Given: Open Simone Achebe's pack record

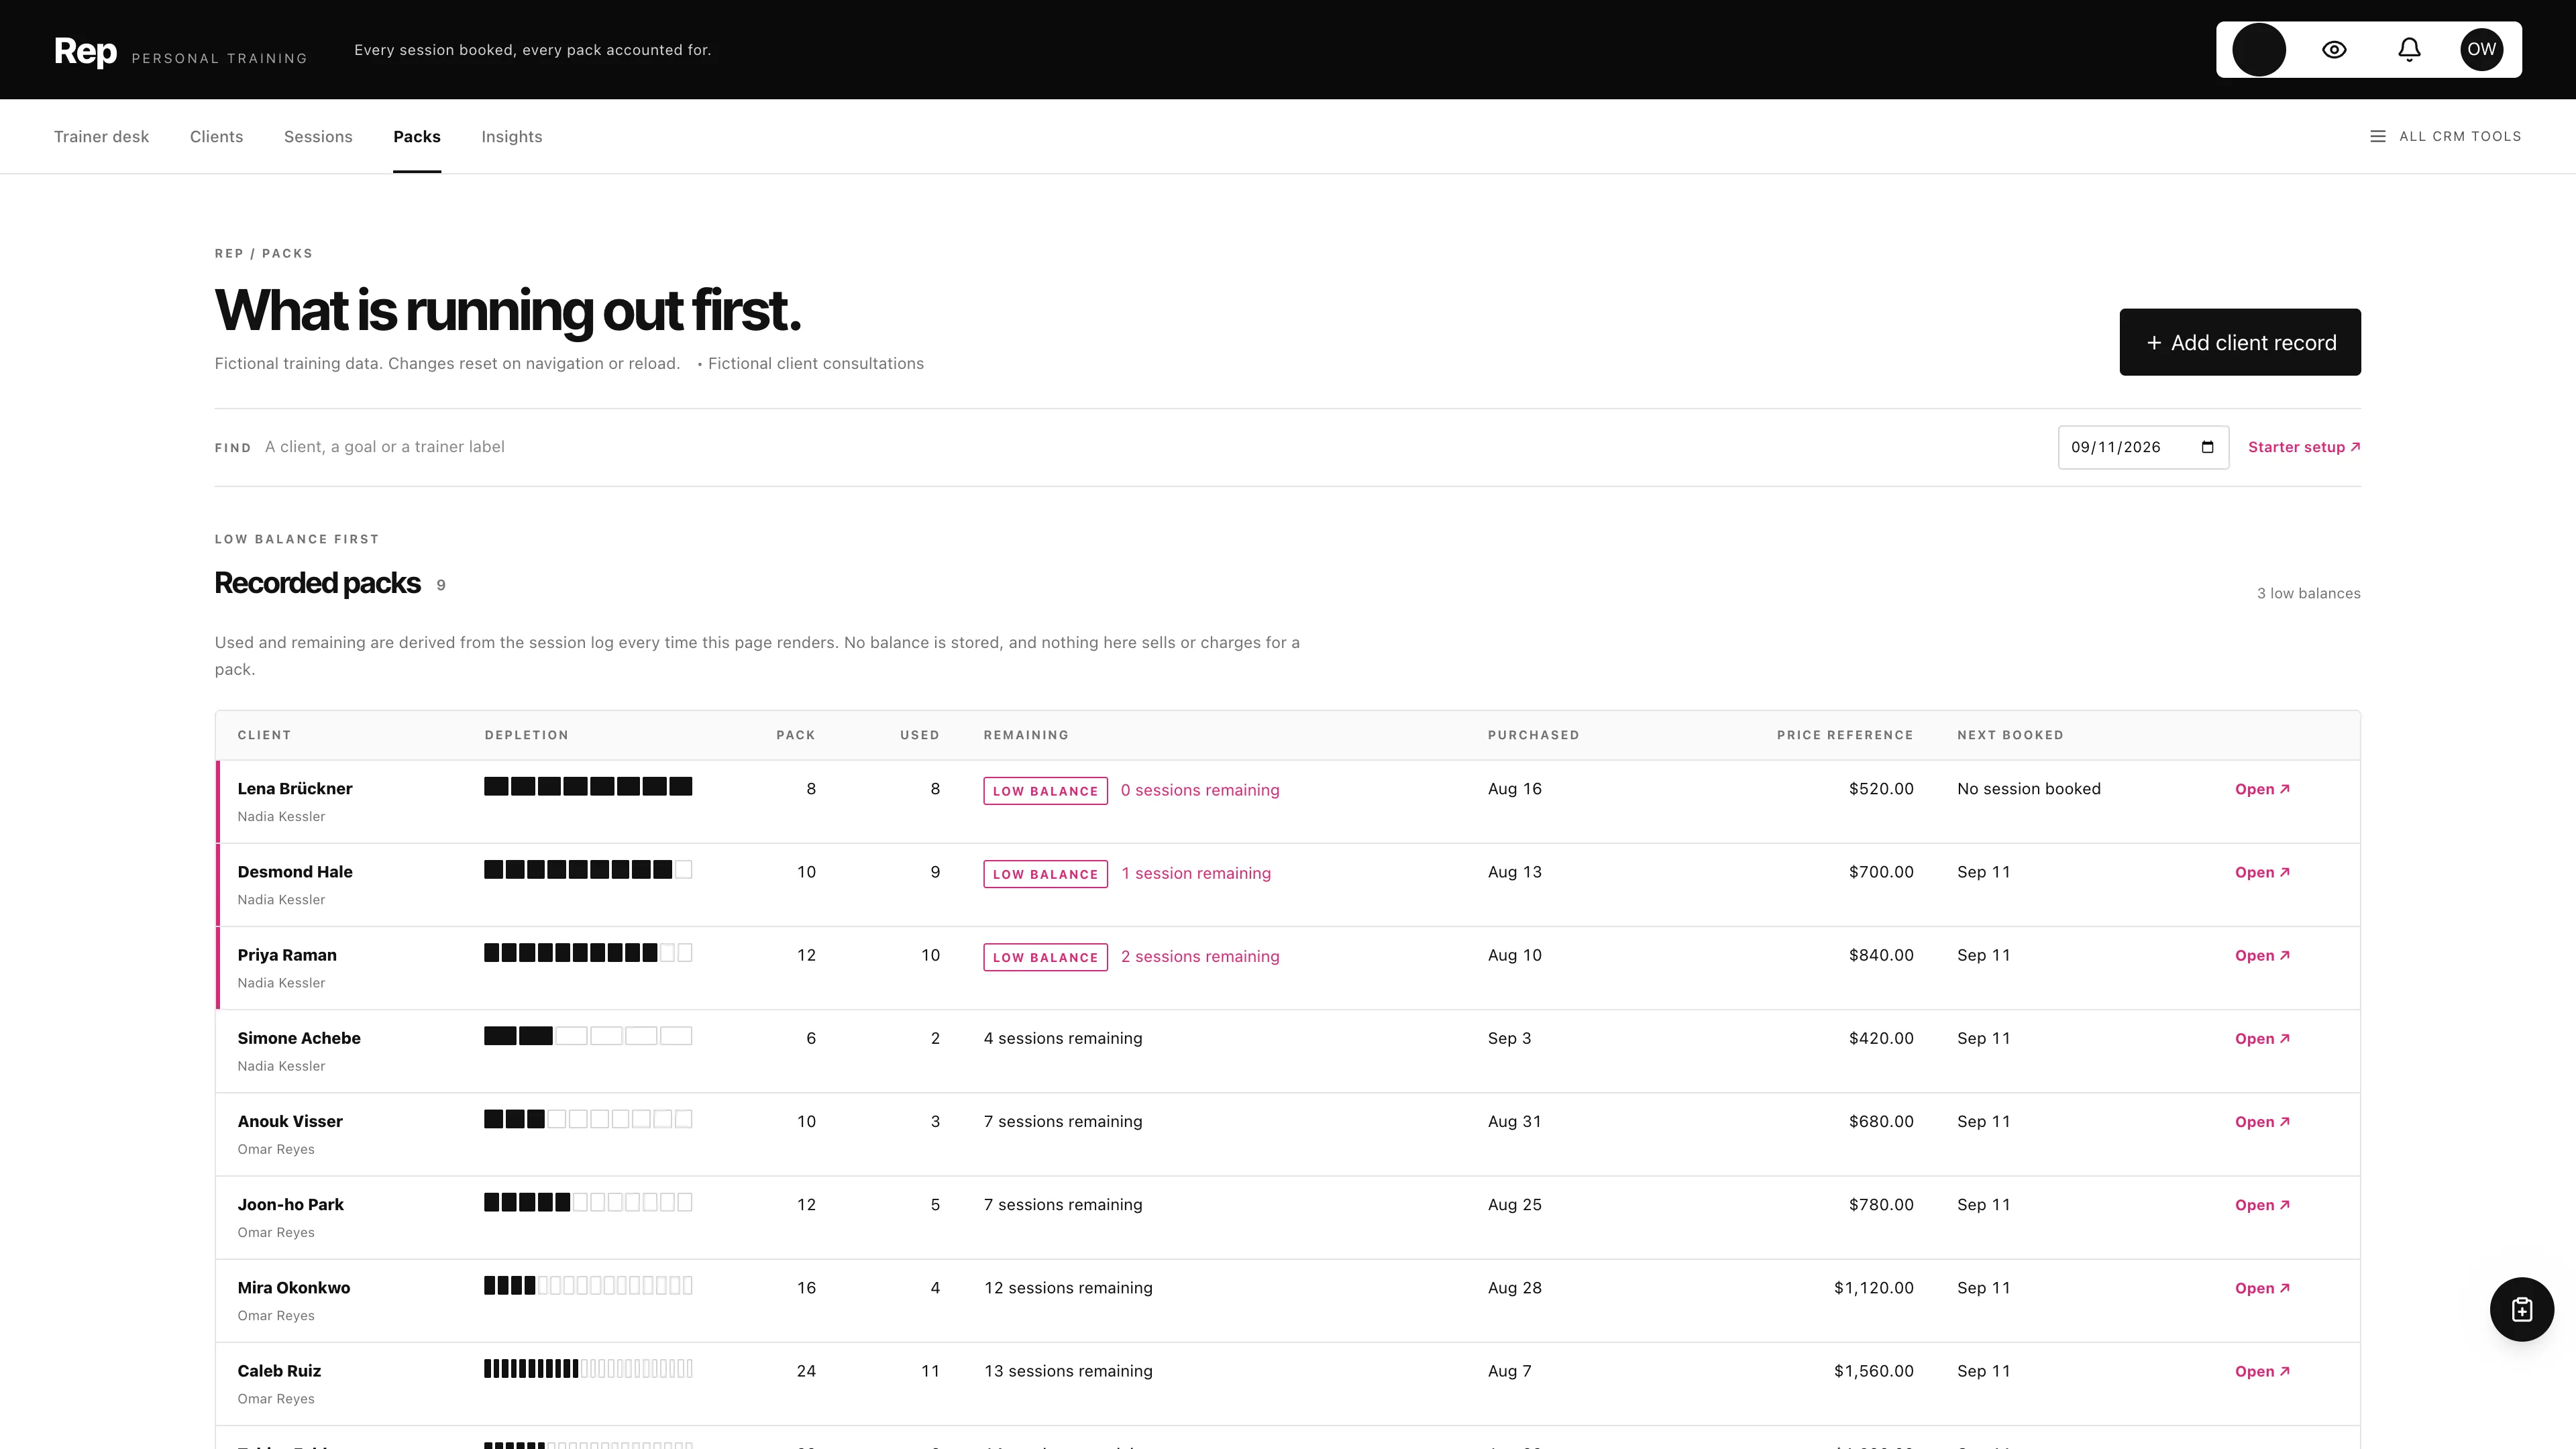Looking at the screenshot, I should [x=2262, y=1038].
